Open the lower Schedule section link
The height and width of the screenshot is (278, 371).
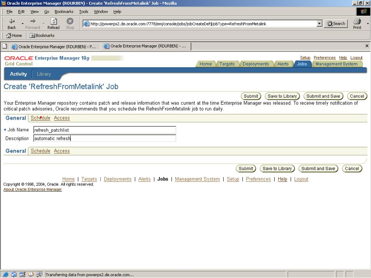tap(41, 151)
